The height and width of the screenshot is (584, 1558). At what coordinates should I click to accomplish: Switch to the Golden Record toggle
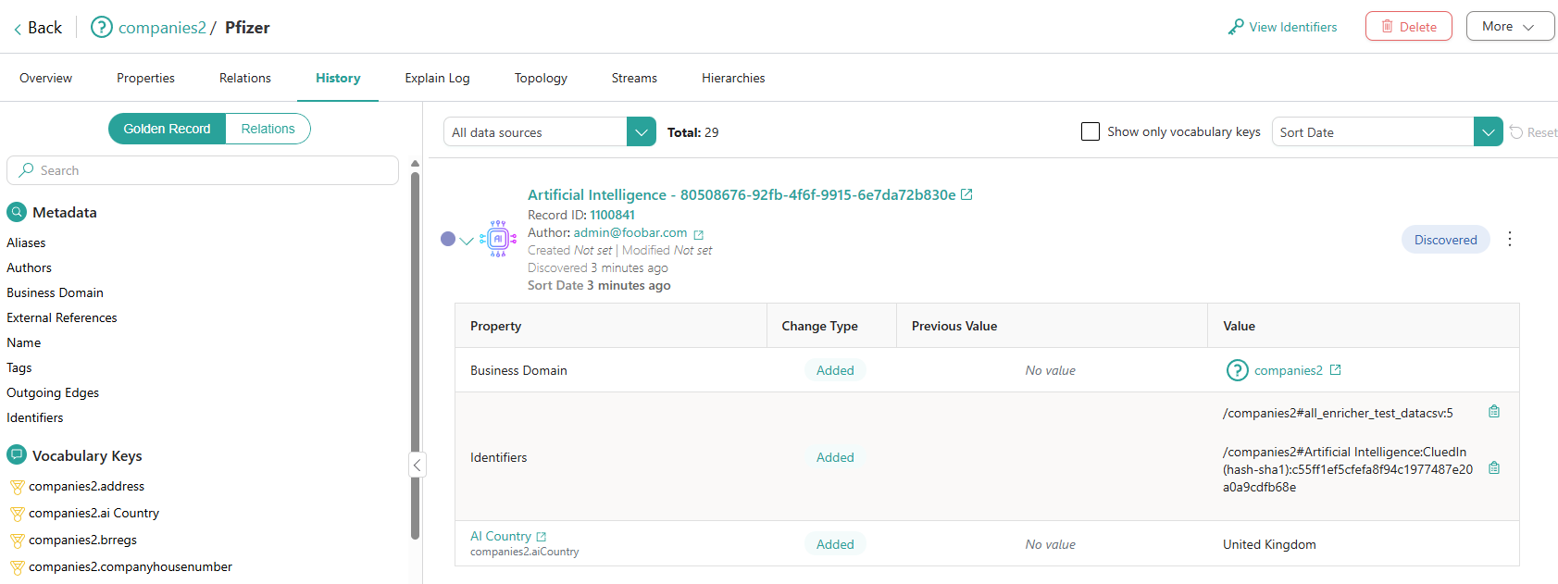[x=168, y=129]
